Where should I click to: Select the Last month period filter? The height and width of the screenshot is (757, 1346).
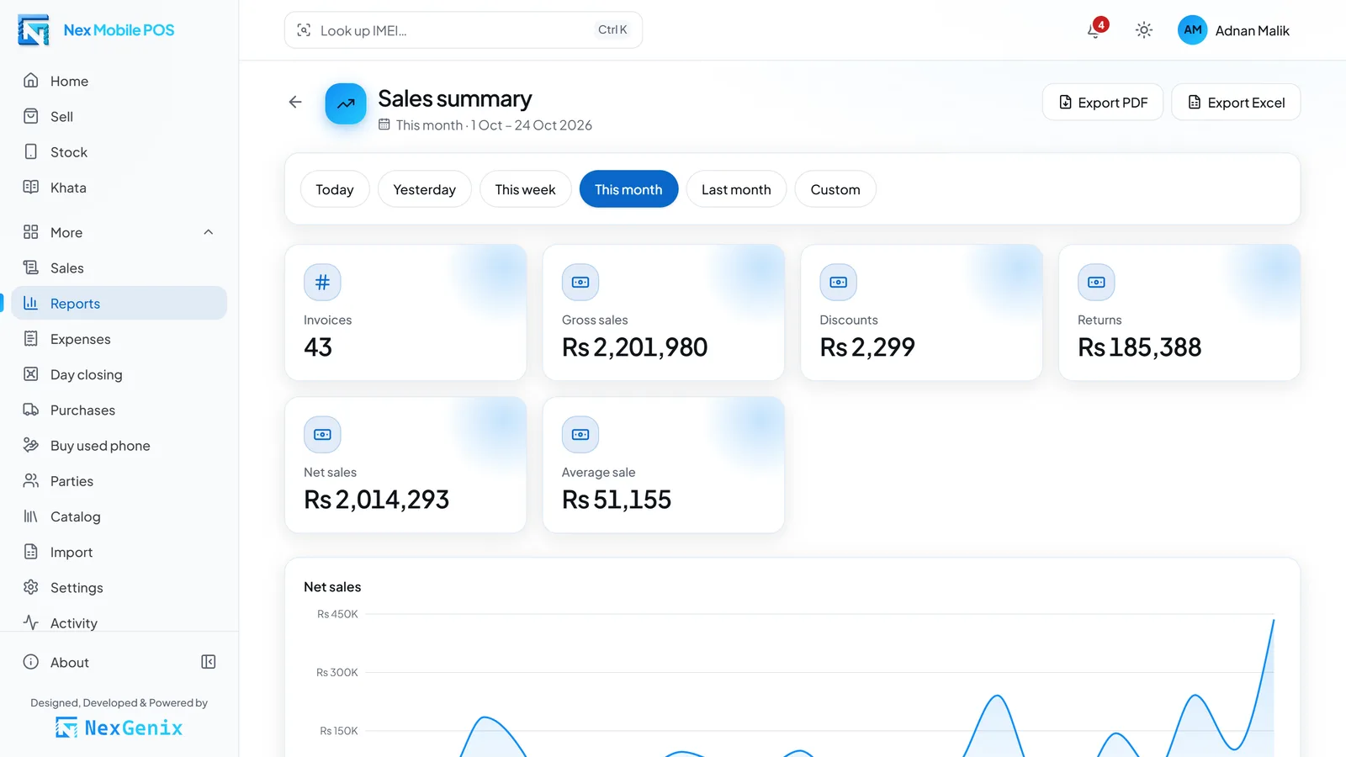(x=736, y=189)
